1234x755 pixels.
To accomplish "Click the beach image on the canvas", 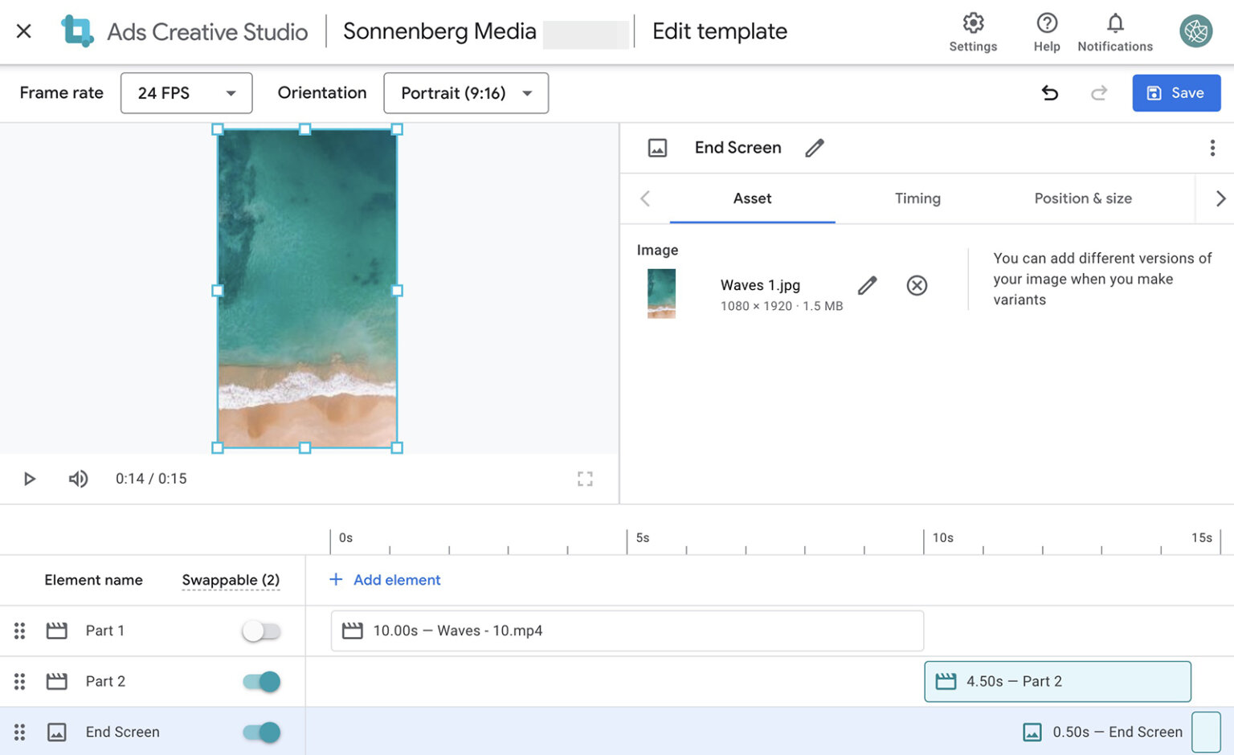I will pyautogui.click(x=307, y=288).
